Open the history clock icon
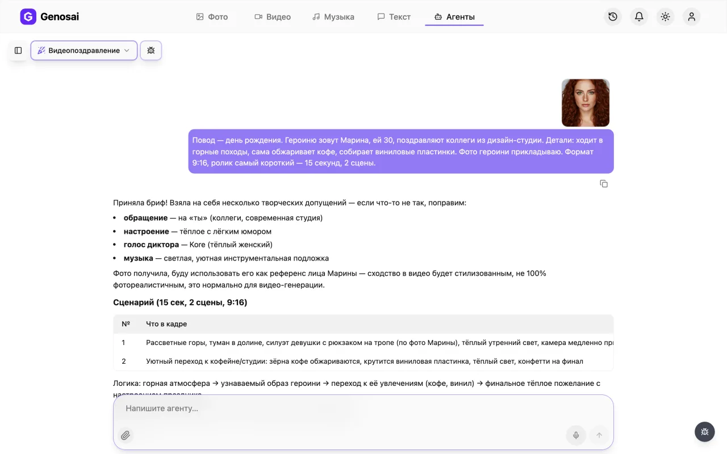727x454 pixels. 613,17
